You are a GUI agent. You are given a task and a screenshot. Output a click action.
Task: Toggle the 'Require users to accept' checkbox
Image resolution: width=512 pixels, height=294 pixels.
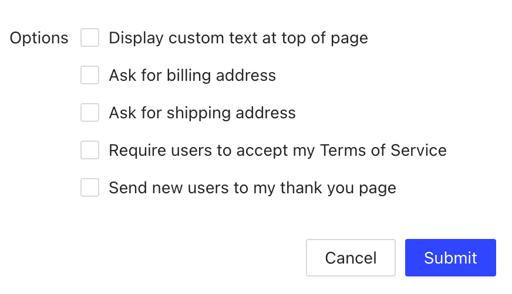[x=90, y=151]
